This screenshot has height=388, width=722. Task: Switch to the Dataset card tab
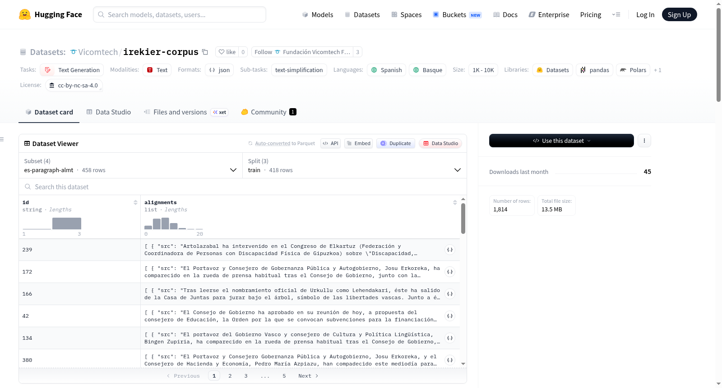(49, 112)
